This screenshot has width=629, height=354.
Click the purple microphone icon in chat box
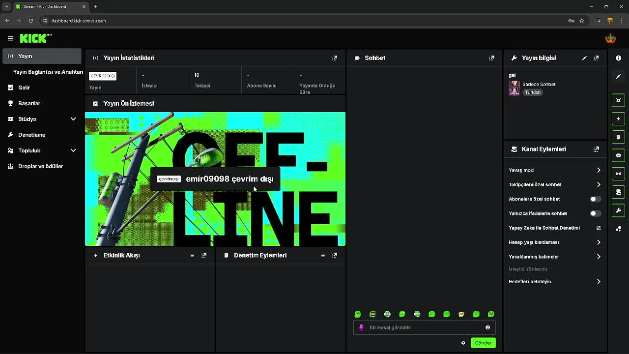tap(361, 327)
